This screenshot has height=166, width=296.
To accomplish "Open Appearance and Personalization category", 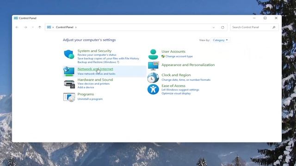I will coord(188,65).
